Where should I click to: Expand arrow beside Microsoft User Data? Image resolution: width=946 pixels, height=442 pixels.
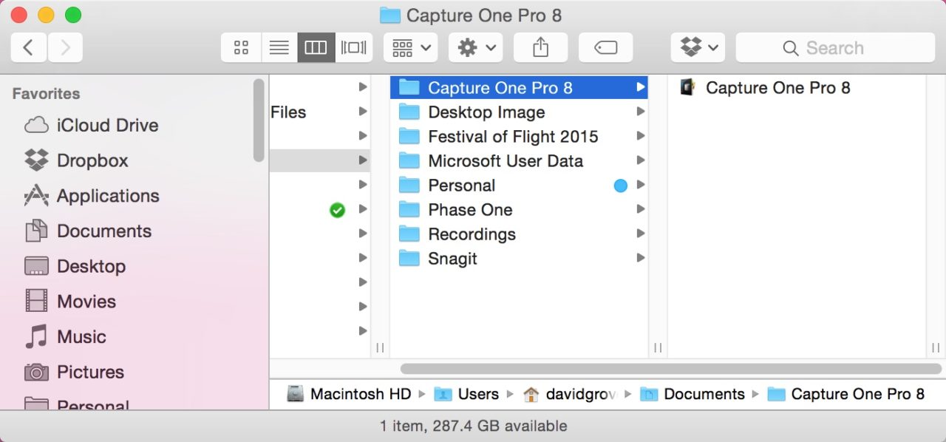(641, 161)
